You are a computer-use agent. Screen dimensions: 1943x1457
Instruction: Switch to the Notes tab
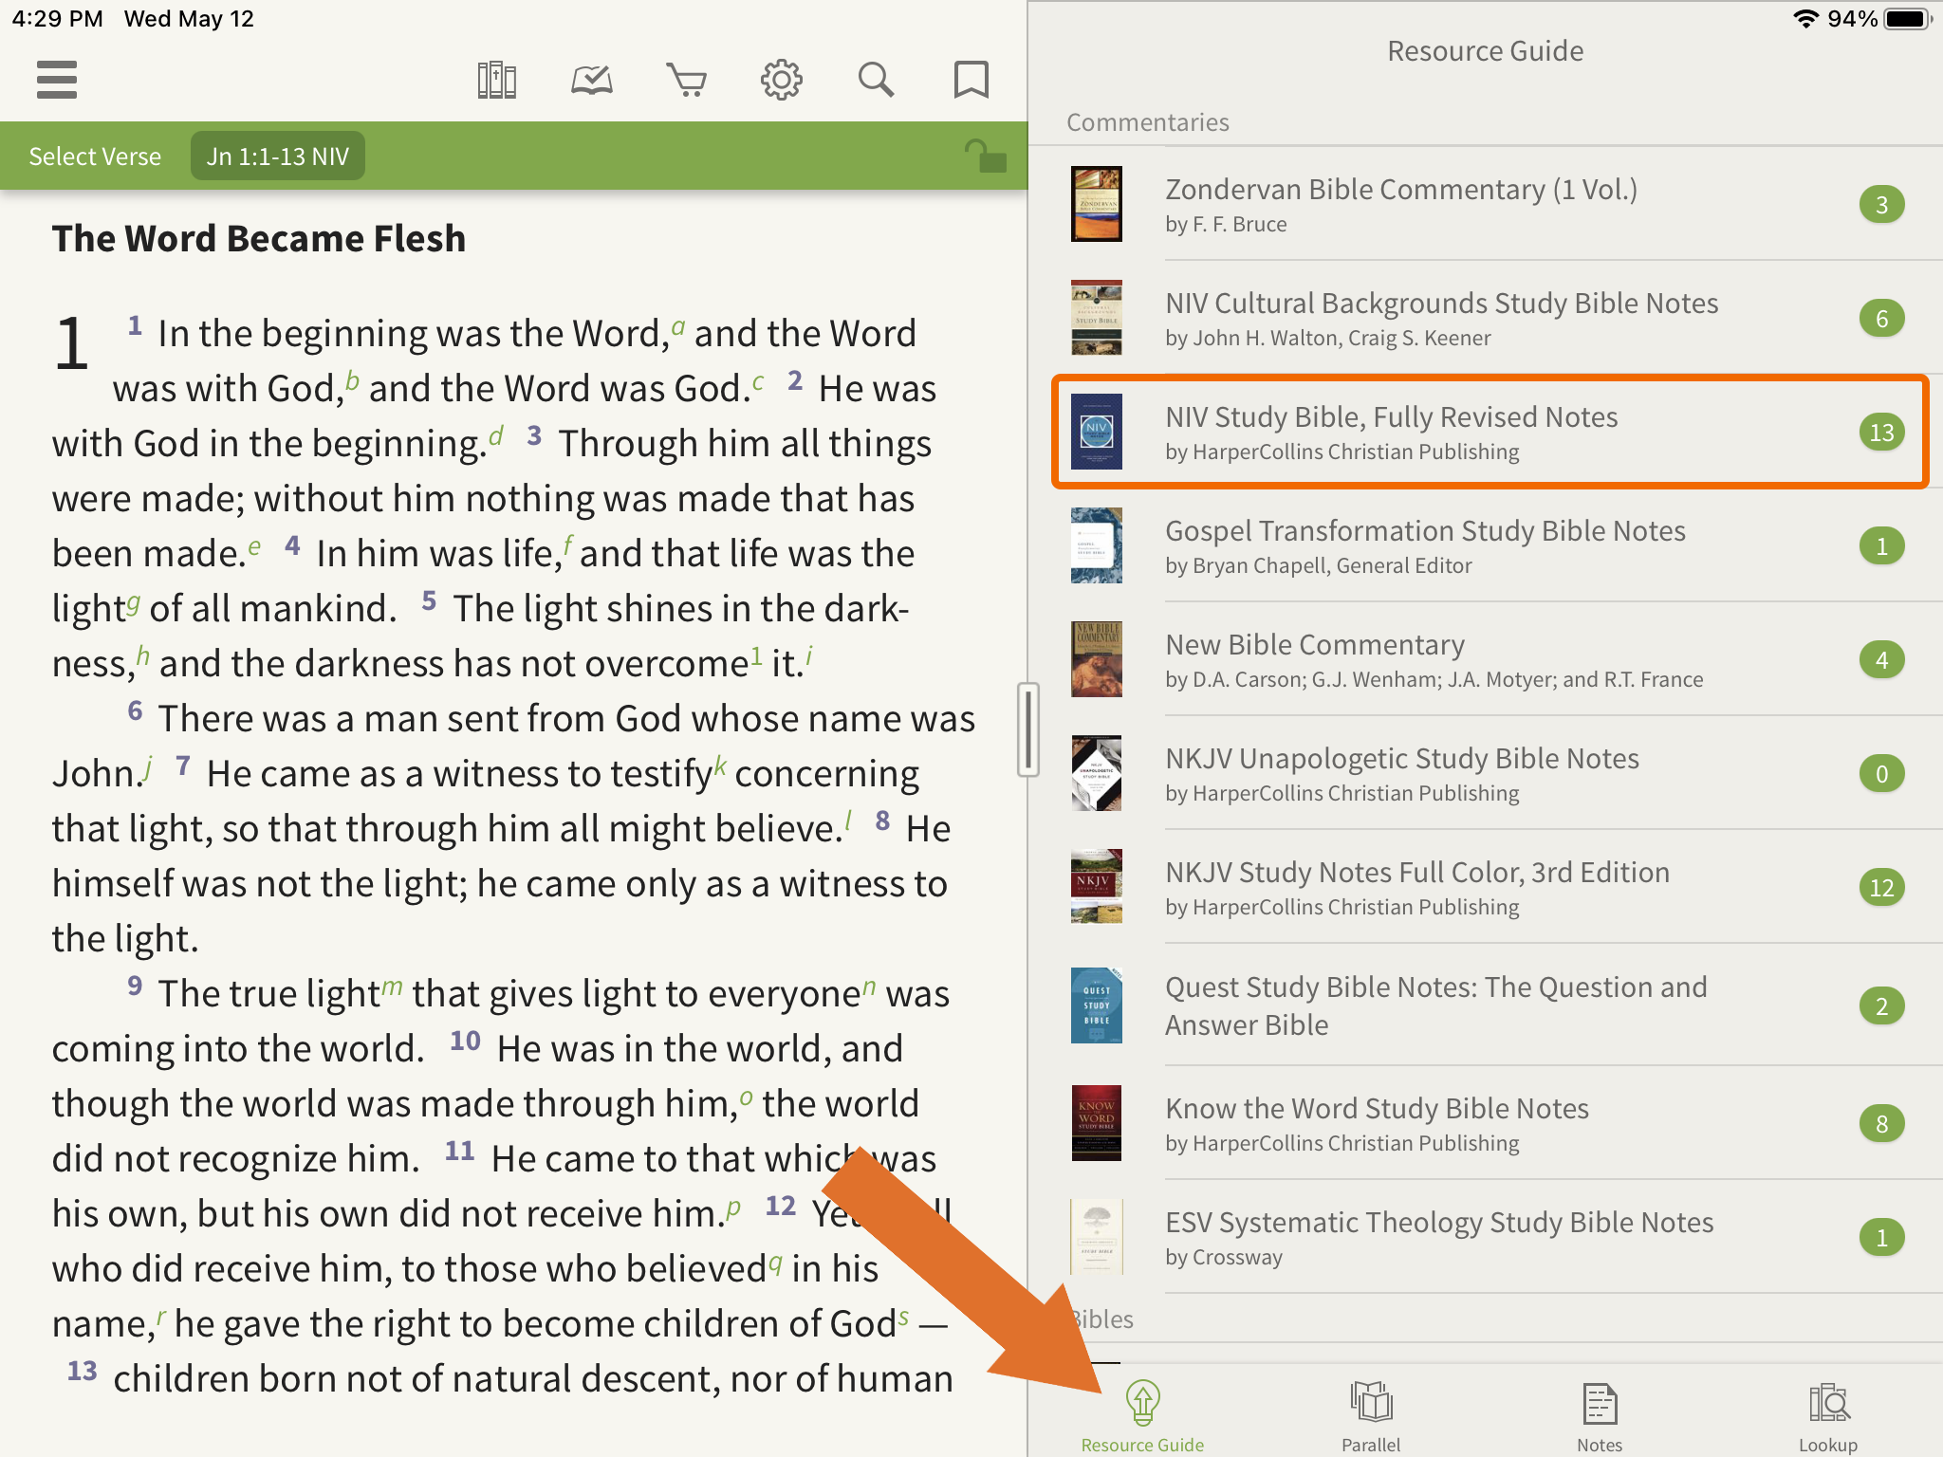point(1600,1416)
